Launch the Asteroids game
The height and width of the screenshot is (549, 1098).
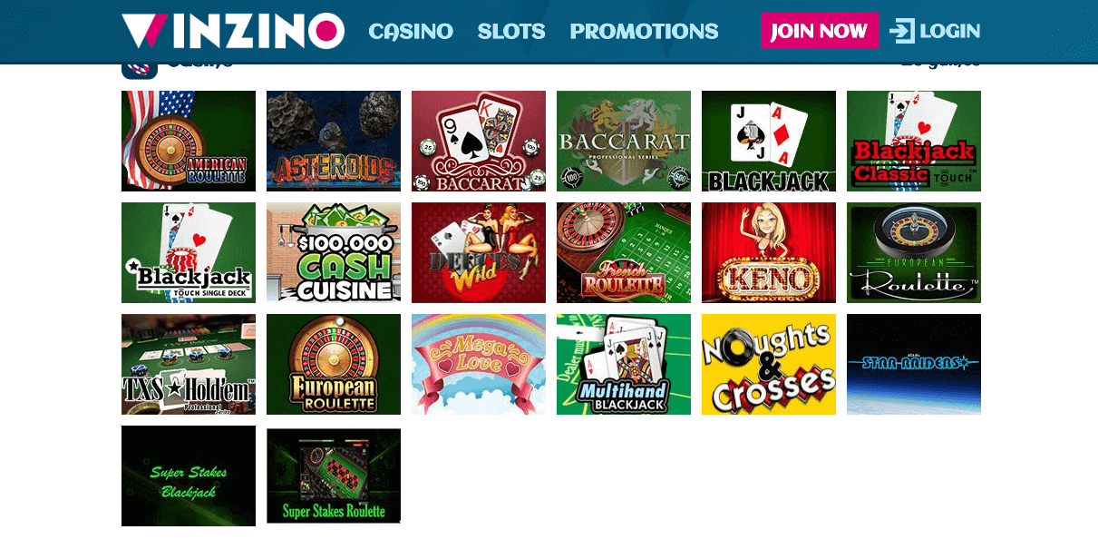pyautogui.click(x=334, y=141)
